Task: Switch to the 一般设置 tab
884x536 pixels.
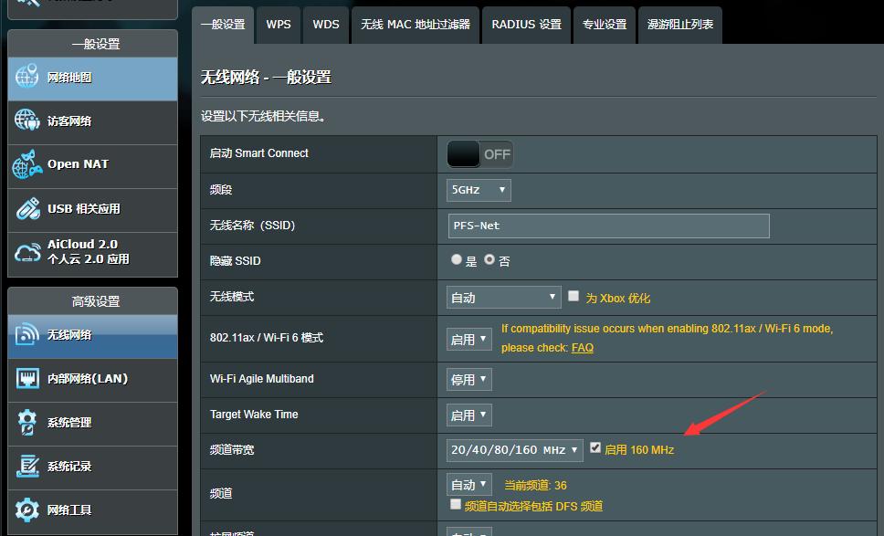Action: (223, 25)
